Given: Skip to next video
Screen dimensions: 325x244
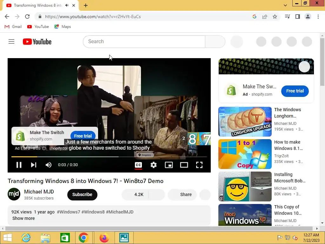Looking at the screenshot, I should click(34, 165).
